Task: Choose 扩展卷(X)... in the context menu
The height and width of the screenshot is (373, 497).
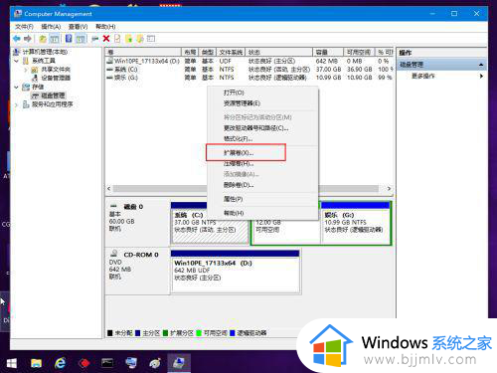Action: tap(262, 153)
